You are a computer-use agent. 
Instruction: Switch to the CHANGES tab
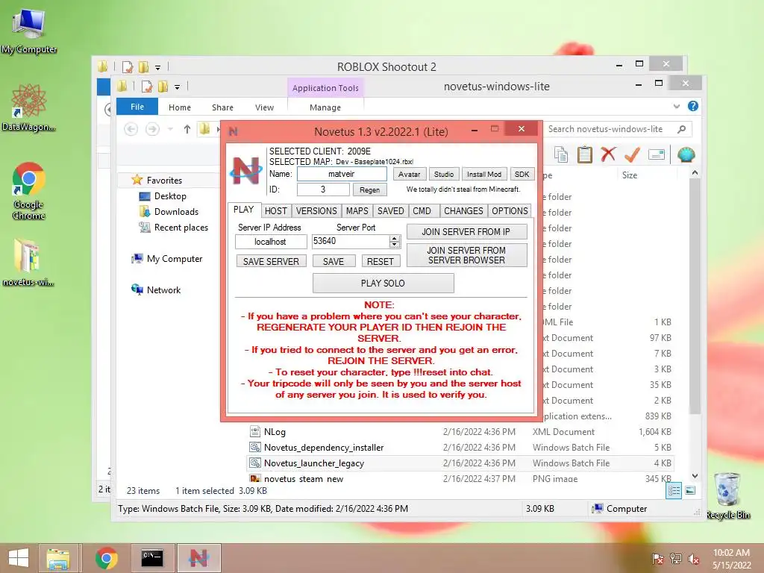(463, 211)
